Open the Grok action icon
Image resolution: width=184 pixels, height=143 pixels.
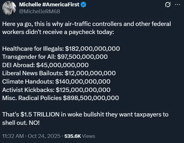click(167, 5)
